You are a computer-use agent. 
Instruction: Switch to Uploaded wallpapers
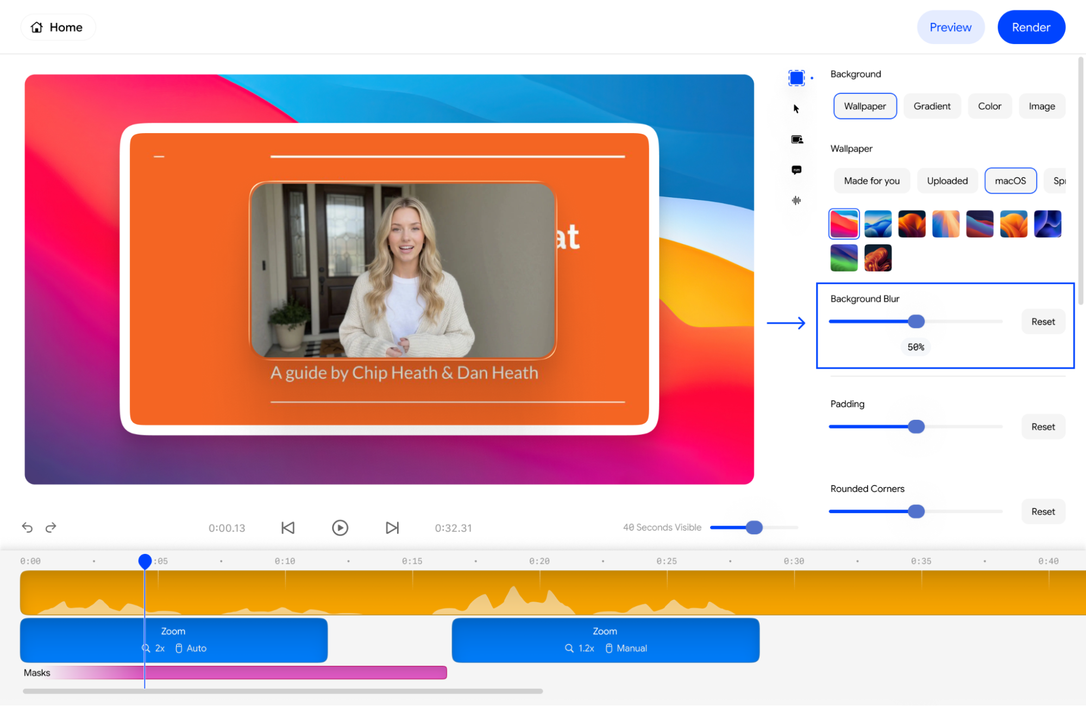947,181
